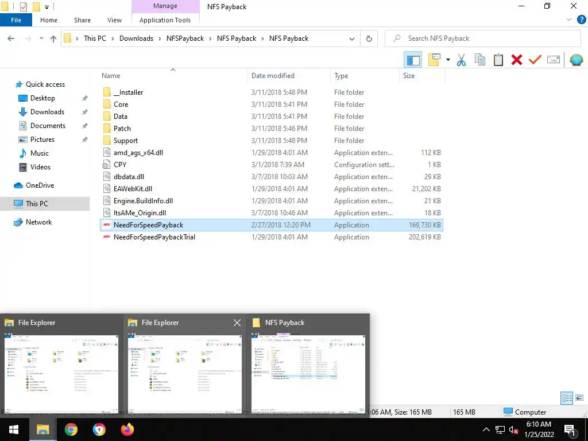Open Documents in navigation pane
Viewport: 588px width, 441px height.
pos(48,126)
